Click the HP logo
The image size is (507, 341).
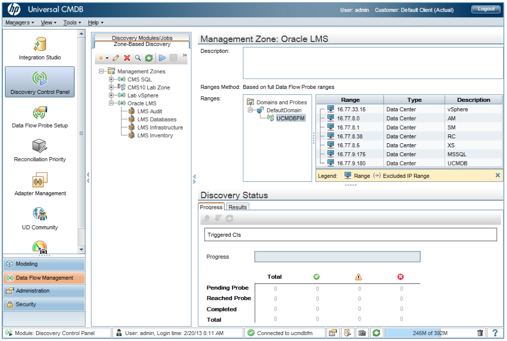14,9
